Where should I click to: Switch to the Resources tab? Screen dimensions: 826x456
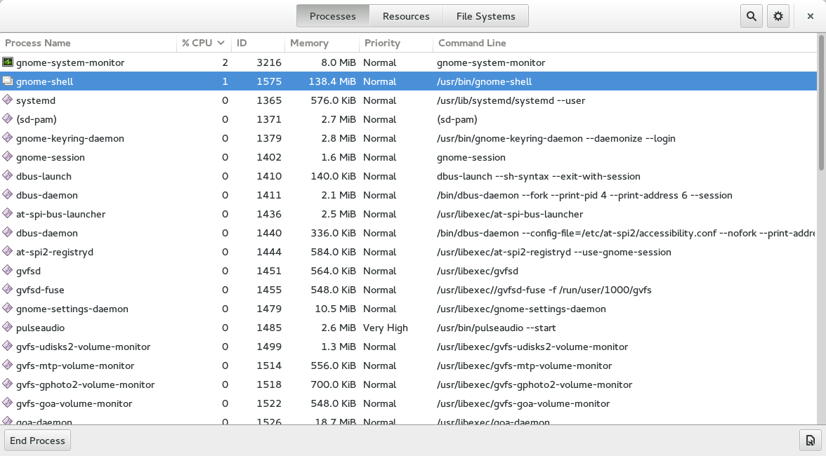[x=406, y=15]
